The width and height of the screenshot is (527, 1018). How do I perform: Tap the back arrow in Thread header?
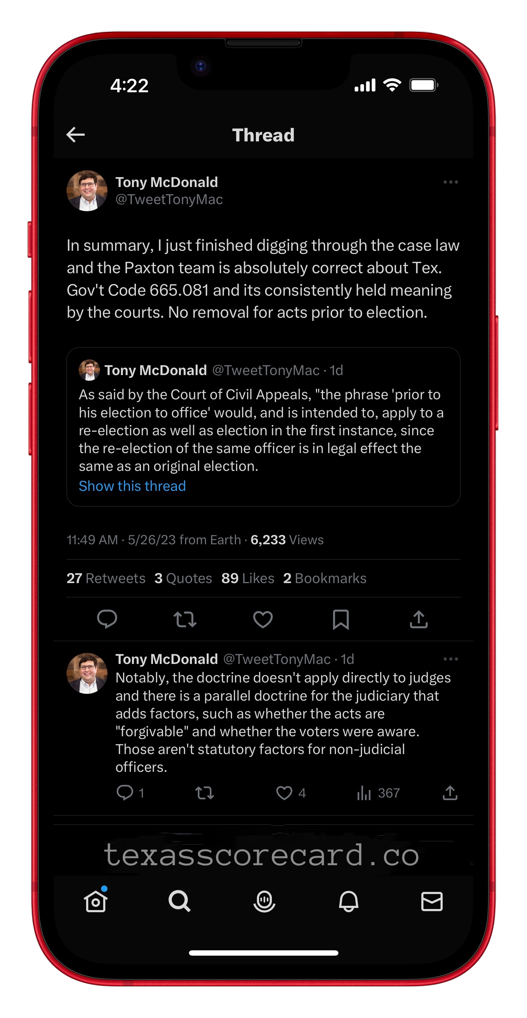75,135
